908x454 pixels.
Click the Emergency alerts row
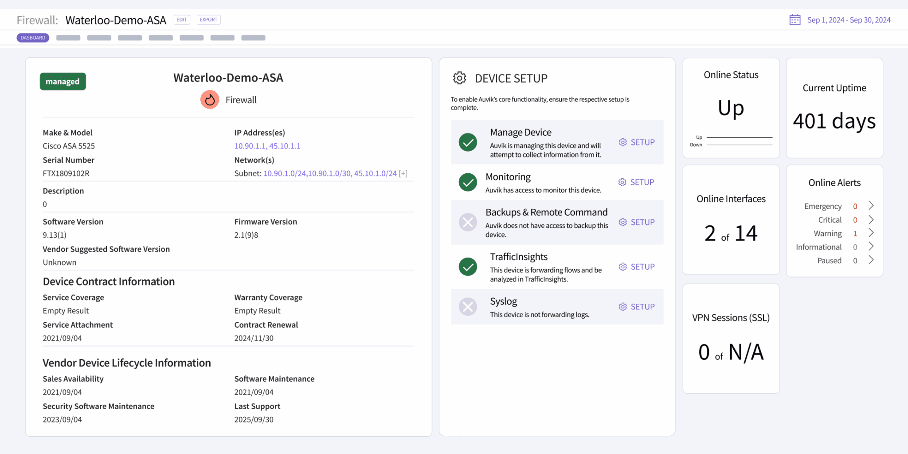pos(823,206)
